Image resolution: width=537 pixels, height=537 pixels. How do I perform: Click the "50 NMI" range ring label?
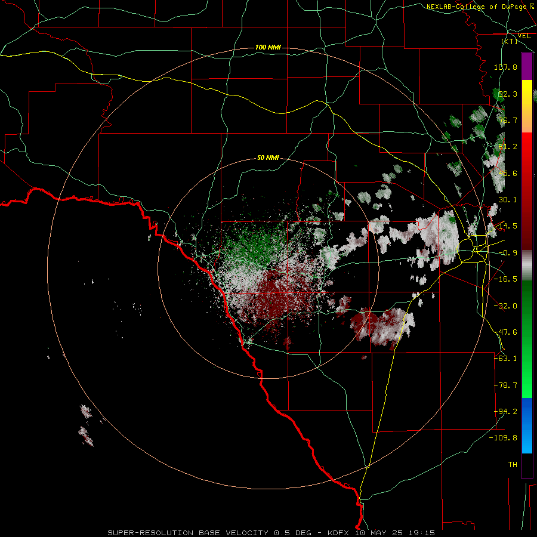point(268,158)
